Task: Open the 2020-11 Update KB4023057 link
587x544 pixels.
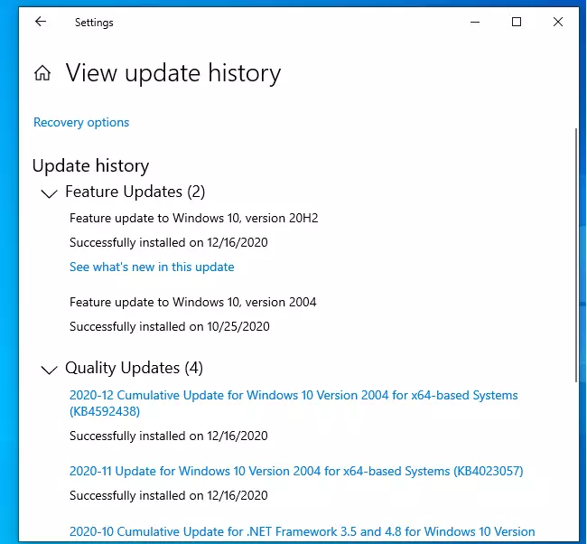Action: coord(296,471)
